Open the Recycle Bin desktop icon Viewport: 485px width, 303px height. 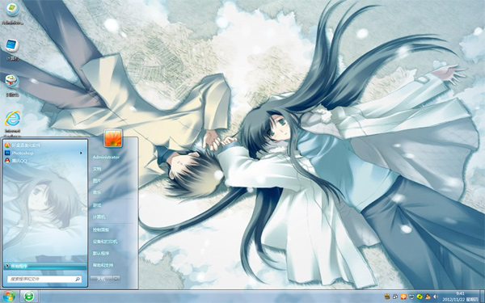tap(12, 86)
